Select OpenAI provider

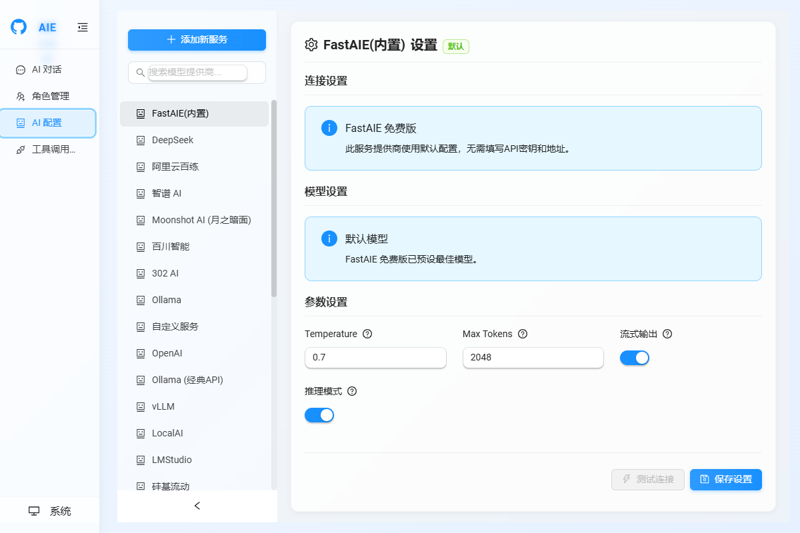click(194, 353)
